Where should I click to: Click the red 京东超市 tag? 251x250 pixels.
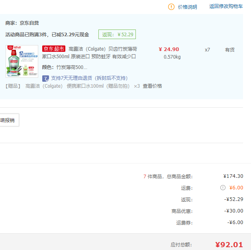[x=54, y=49]
